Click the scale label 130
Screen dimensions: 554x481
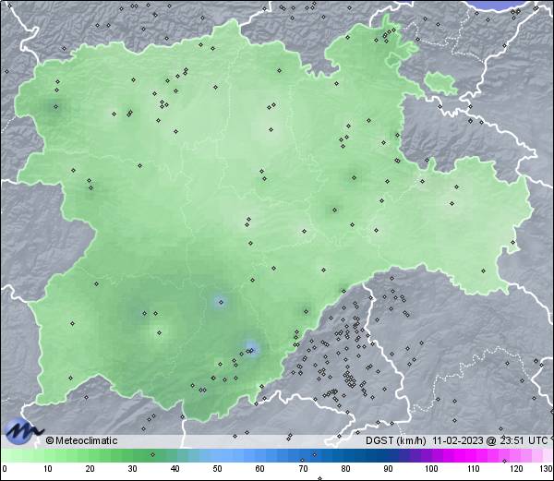[547, 469]
